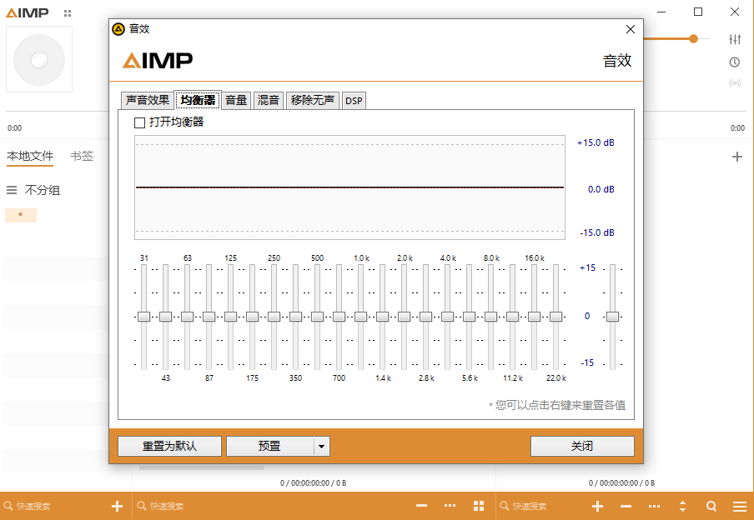This screenshot has width=754, height=520.
Task: Add a new playlist with top-right plus
Action: point(737,157)
